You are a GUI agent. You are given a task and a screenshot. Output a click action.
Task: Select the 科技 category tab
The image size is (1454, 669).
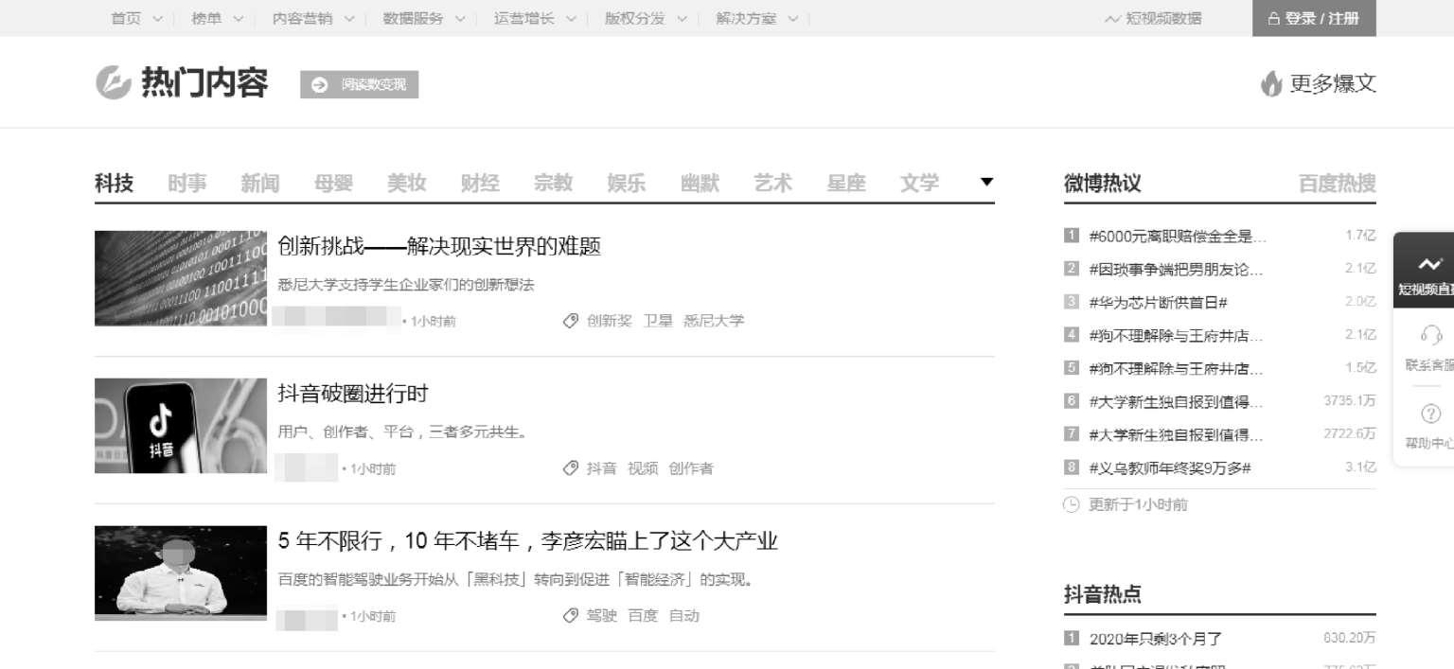[x=115, y=183]
